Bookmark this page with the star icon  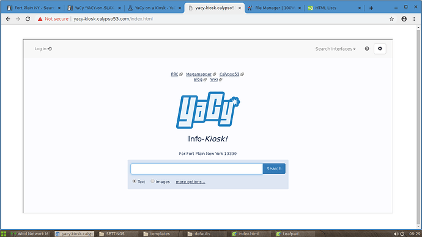pyautogui.click(x=391, y=19)
